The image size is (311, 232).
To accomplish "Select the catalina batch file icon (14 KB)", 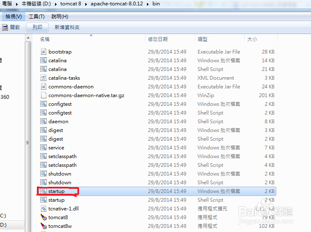I will tap(43, 60).
